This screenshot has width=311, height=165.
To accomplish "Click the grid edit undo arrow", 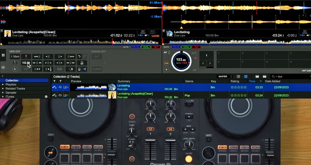I will [79, 57].
